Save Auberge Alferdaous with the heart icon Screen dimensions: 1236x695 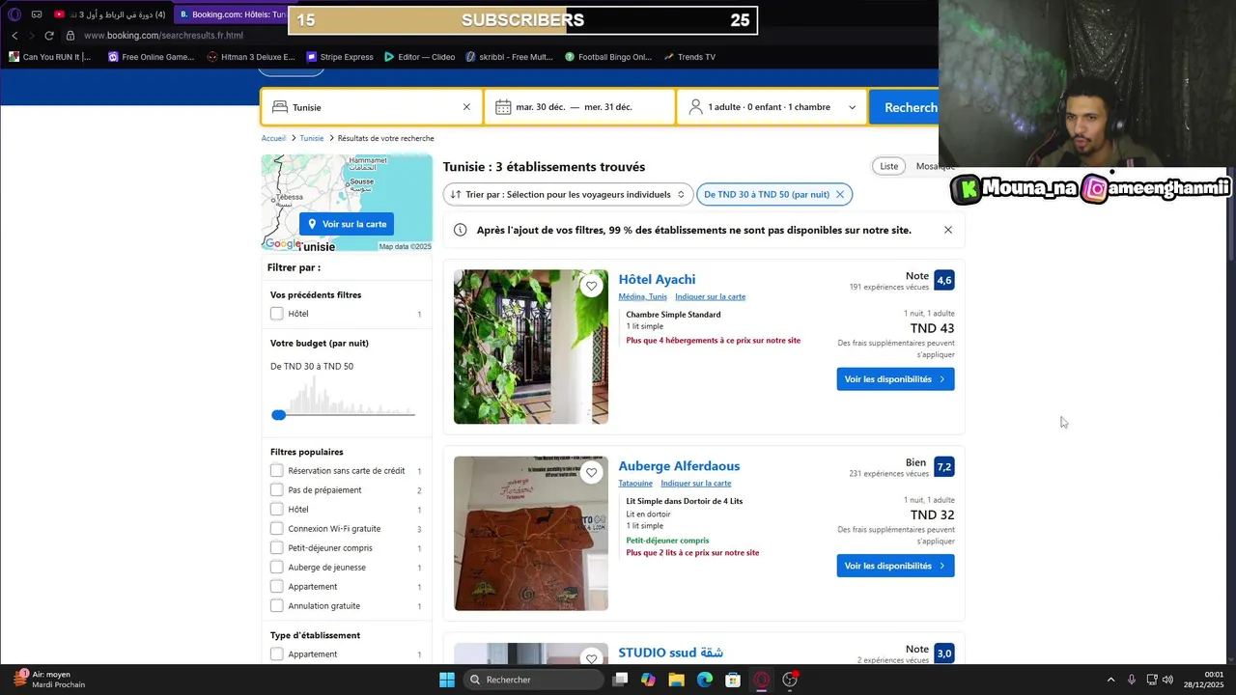591,472
